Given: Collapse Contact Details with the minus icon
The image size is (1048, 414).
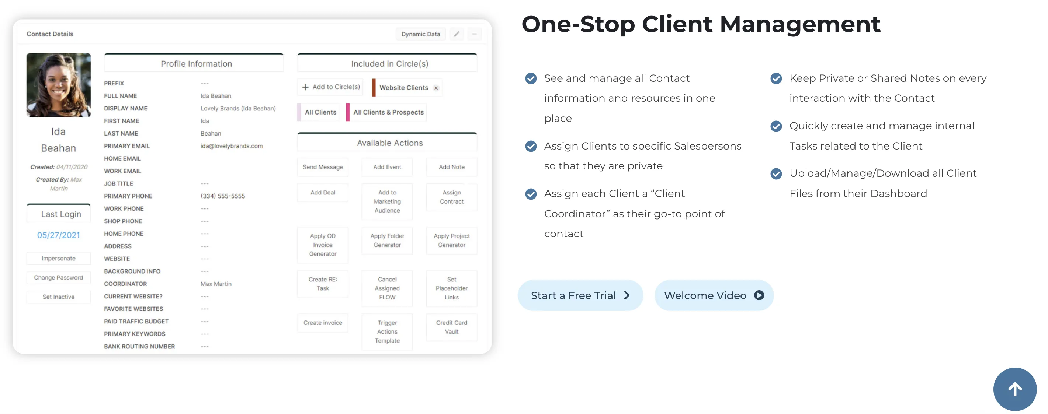Looking at the screenshot, I should point(474,34).
